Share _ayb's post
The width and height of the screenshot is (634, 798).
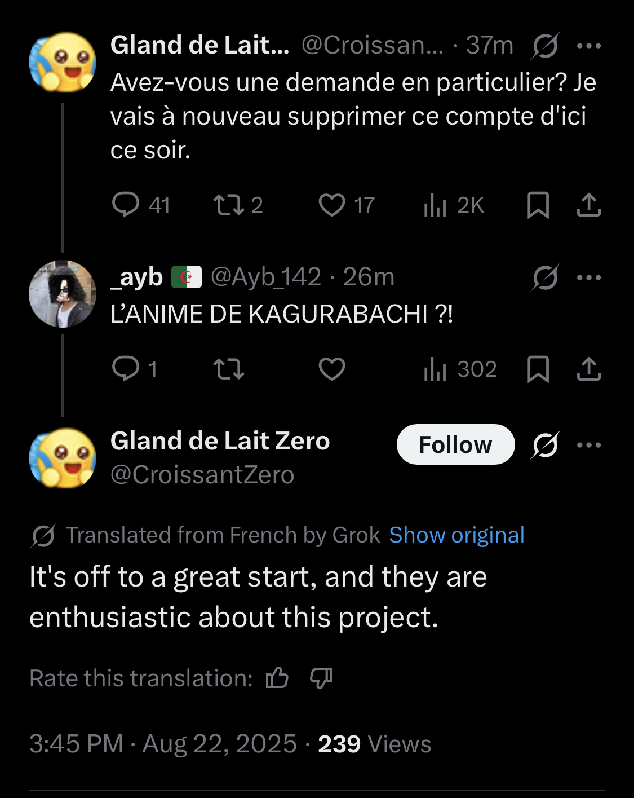tap(589, 369)
